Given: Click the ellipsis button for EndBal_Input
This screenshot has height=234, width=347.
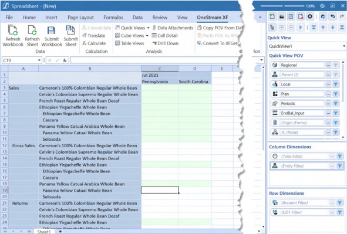Looking at the screenshot, I should (x=328, y=113).
